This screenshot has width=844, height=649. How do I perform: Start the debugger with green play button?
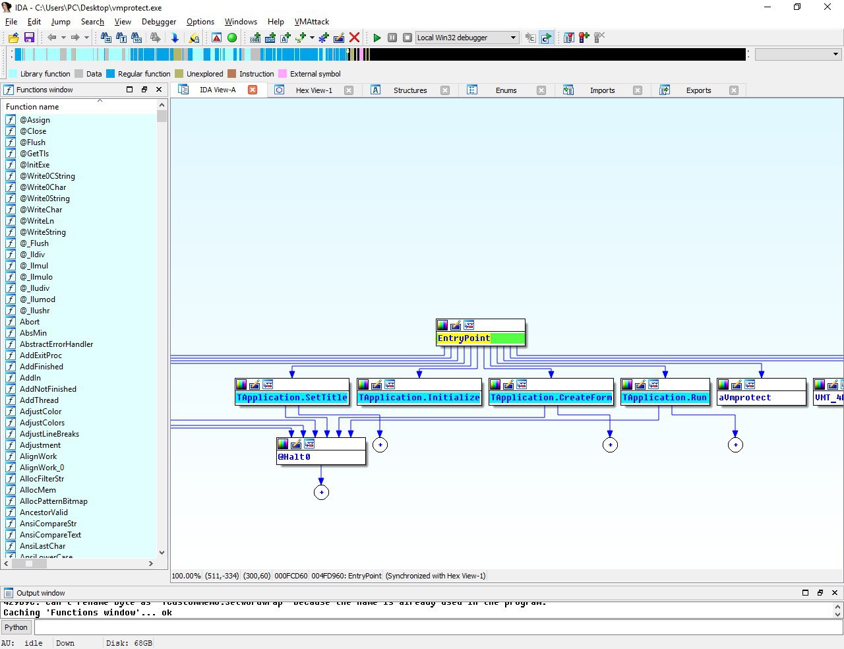[377, 38]
